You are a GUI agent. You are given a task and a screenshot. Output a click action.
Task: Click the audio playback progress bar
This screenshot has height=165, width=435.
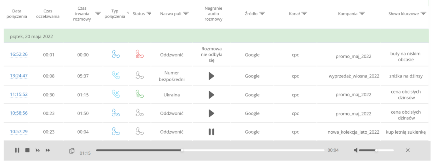click(210, 150)
